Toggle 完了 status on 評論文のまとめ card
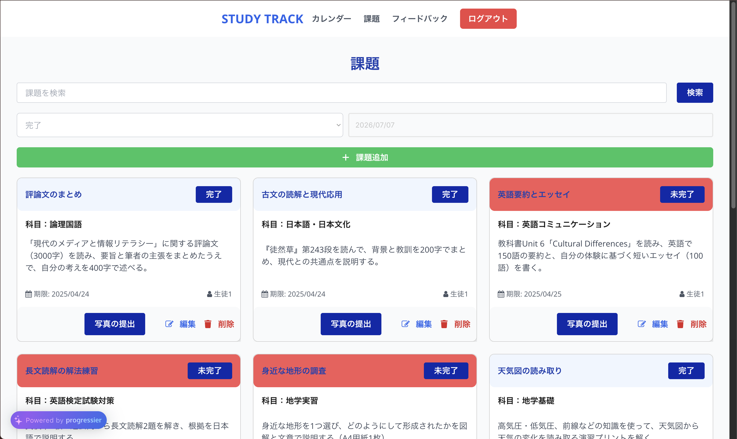The image size is (737, 439). pos(214,194)
